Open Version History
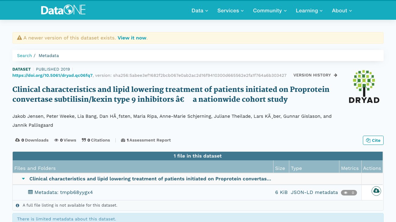396x222 pixels. [x=315, y=75]
